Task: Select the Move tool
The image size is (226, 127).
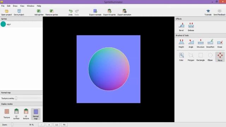Action: (220, 57)
